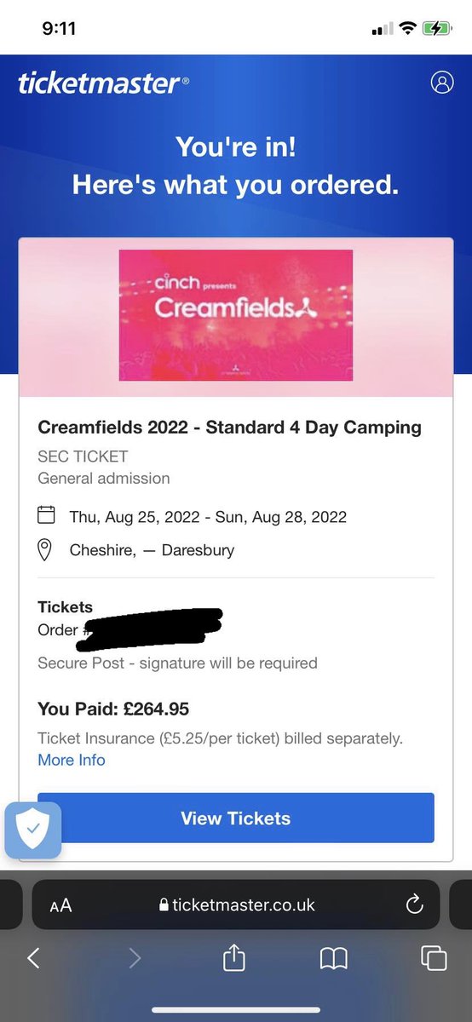Go back using Safari's back arrow

[x=33, y=958]
